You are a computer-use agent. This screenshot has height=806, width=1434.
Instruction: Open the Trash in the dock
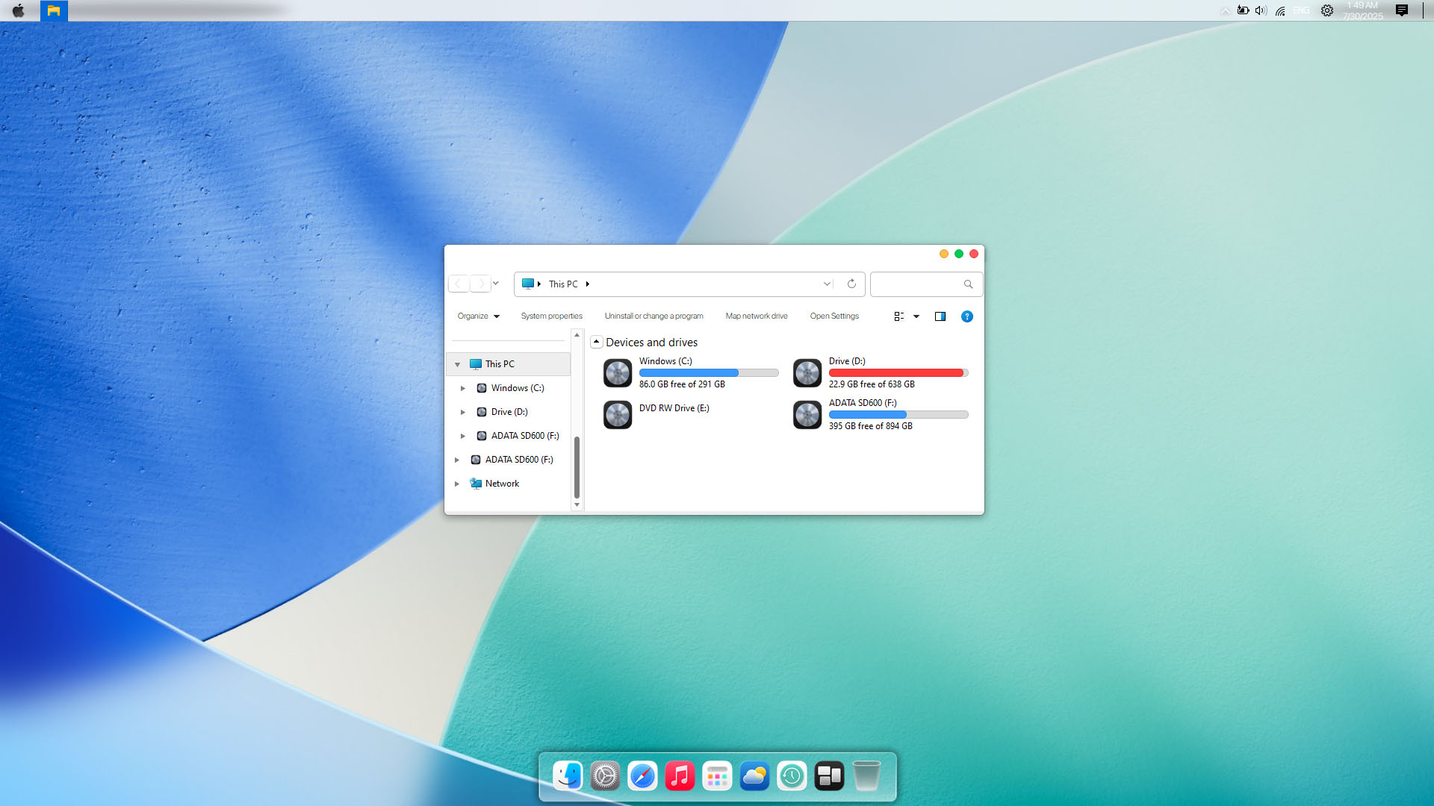click(x=866, y=776)
